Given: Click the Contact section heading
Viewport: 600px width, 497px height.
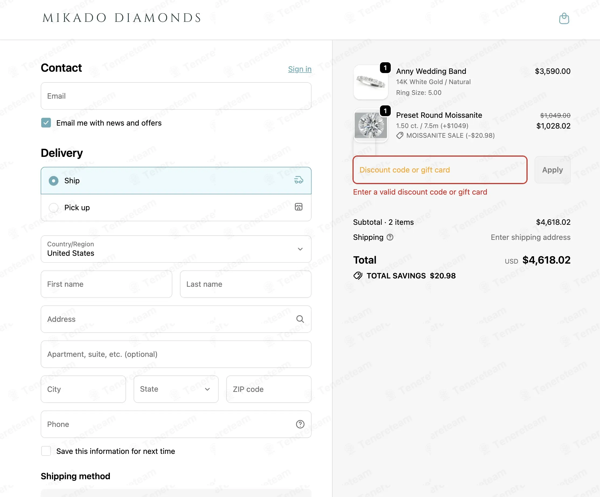Looking at the screenshot, I should (61, 68).
